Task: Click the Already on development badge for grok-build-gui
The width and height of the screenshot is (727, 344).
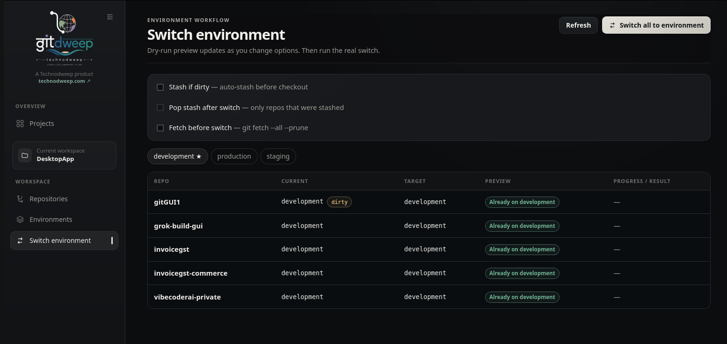Action: (x=522, y=226)
